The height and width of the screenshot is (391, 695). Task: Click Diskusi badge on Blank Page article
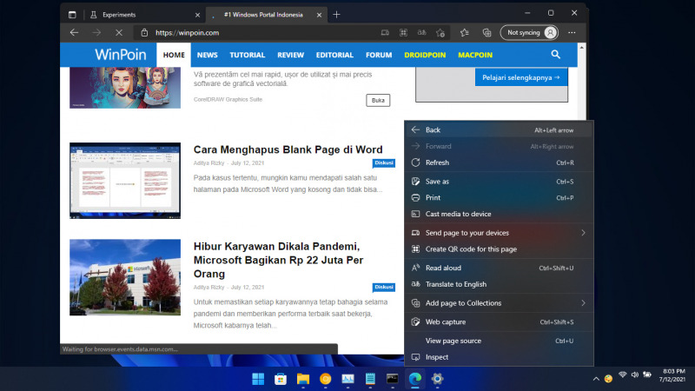point(384,163)
